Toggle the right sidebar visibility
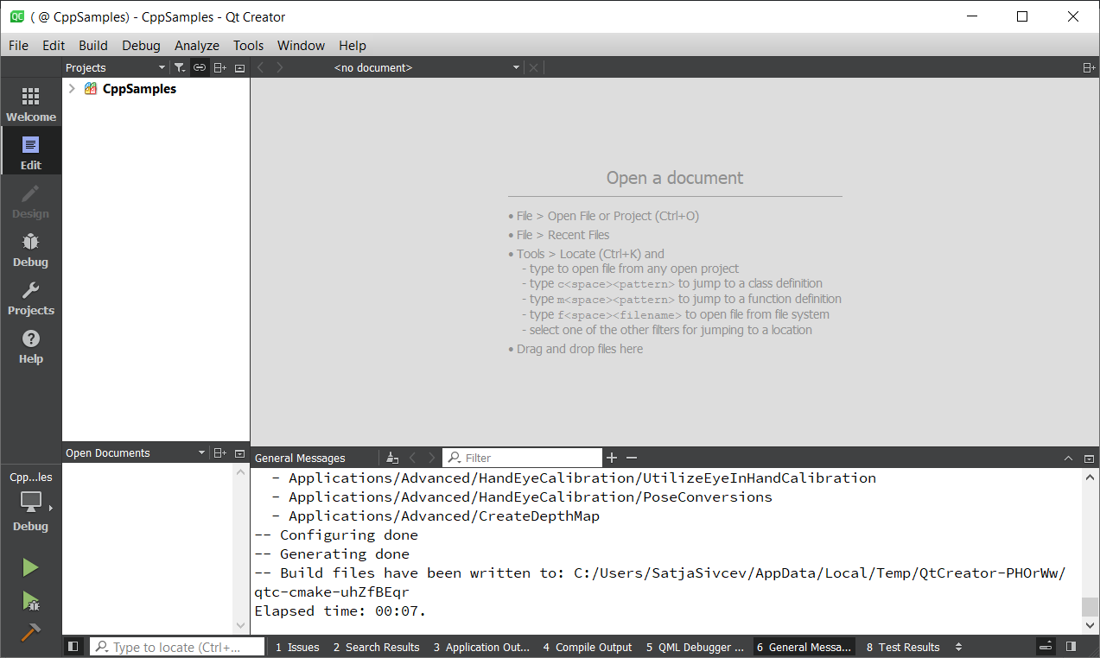Viewport: 1100px width, 658px height. click(x=1071, y=647)
